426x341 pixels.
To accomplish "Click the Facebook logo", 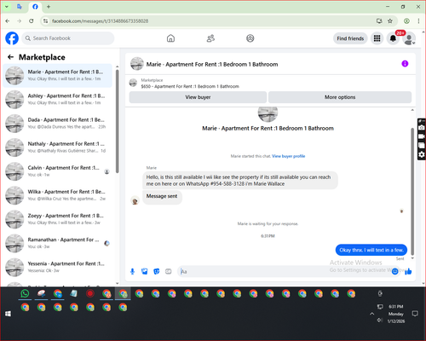I will click(12, 38).
